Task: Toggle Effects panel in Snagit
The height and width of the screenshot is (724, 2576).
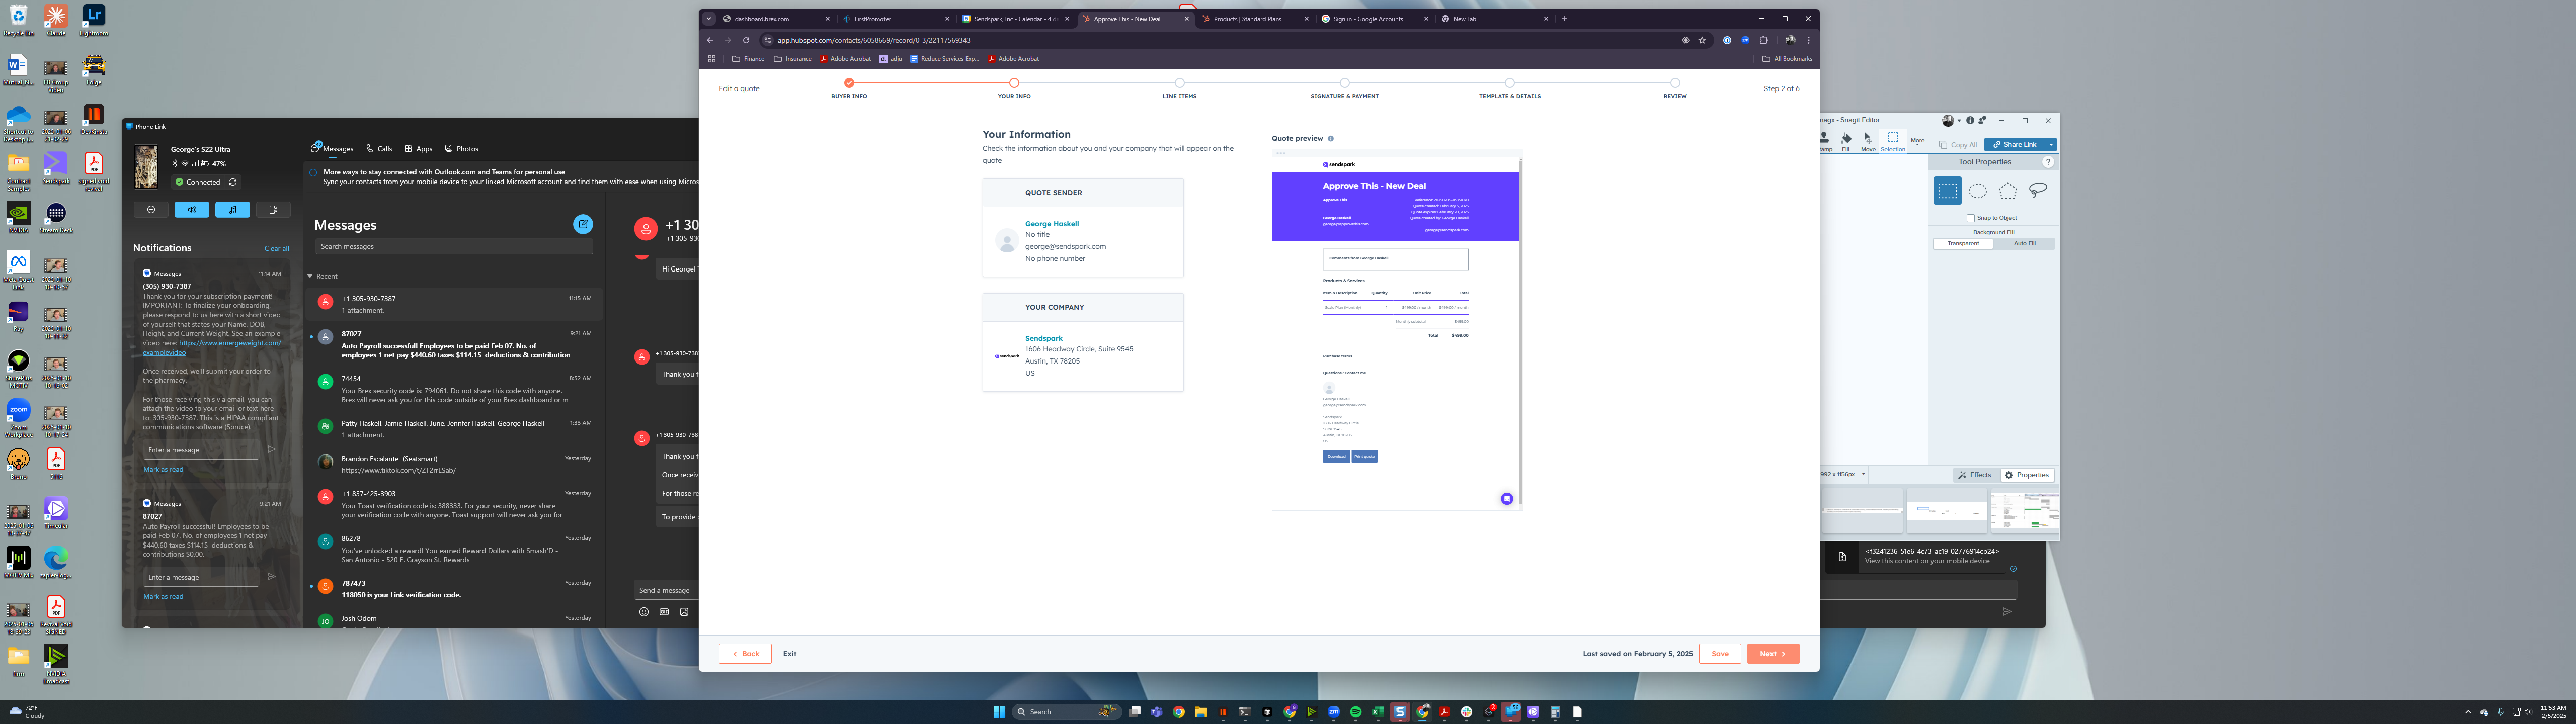Action: pyautogui.click(x=1975, y=475)
